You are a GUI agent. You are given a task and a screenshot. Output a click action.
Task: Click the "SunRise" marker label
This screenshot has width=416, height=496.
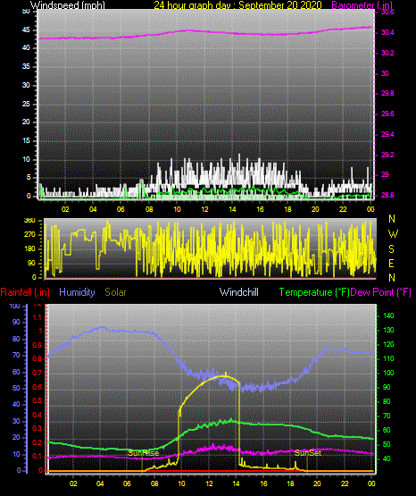pos(143,453)
